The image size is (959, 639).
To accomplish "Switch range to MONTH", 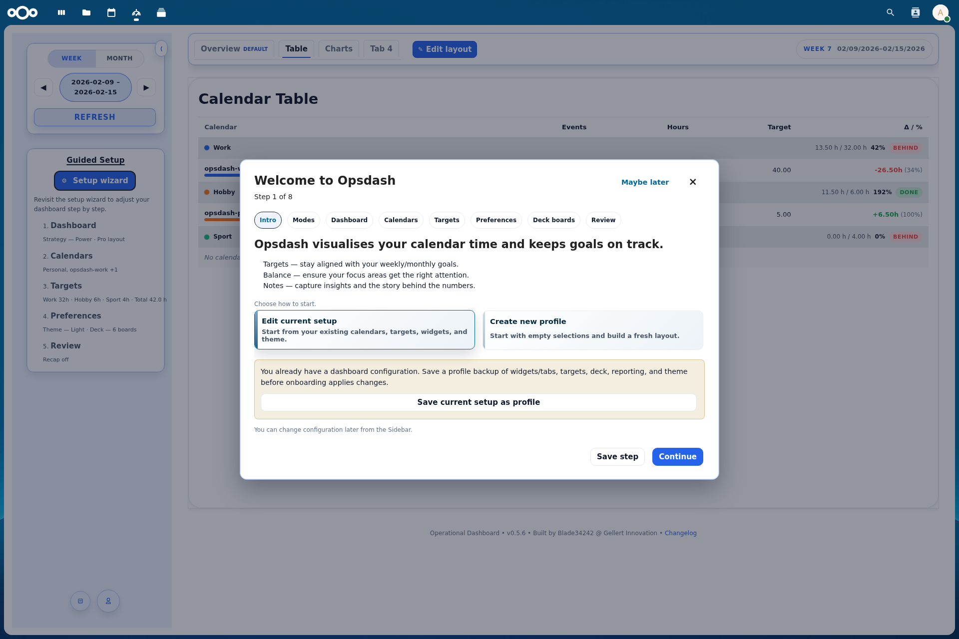I will coord(119,58).
